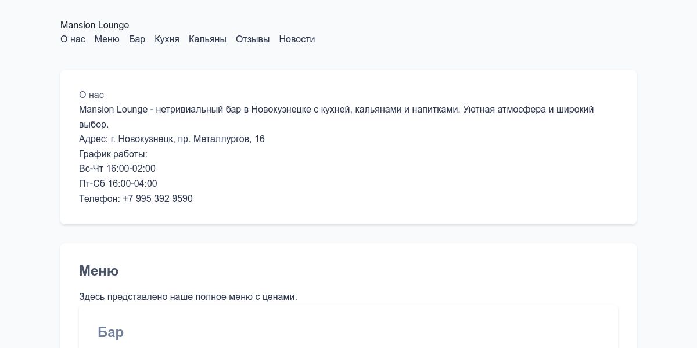This screenshot has height=348, width=697.
Task: Click the Бар subsection heading
Action: [x=110, y=332]
